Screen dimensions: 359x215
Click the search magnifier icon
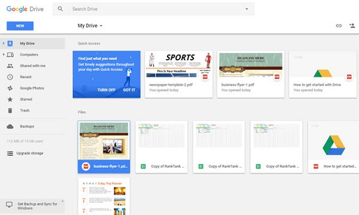60,9
